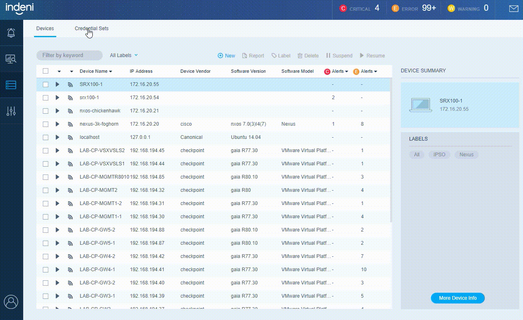This screenshot has width=523, height=320.
Task: Click the More Device Info button
Action: [x=458, y=298]
